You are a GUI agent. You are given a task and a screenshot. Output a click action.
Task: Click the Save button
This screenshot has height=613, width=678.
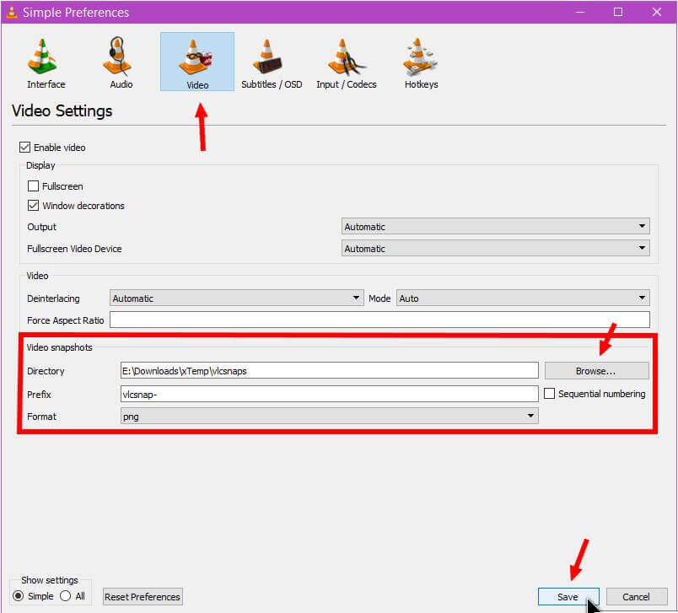click(x=568, y=597)
